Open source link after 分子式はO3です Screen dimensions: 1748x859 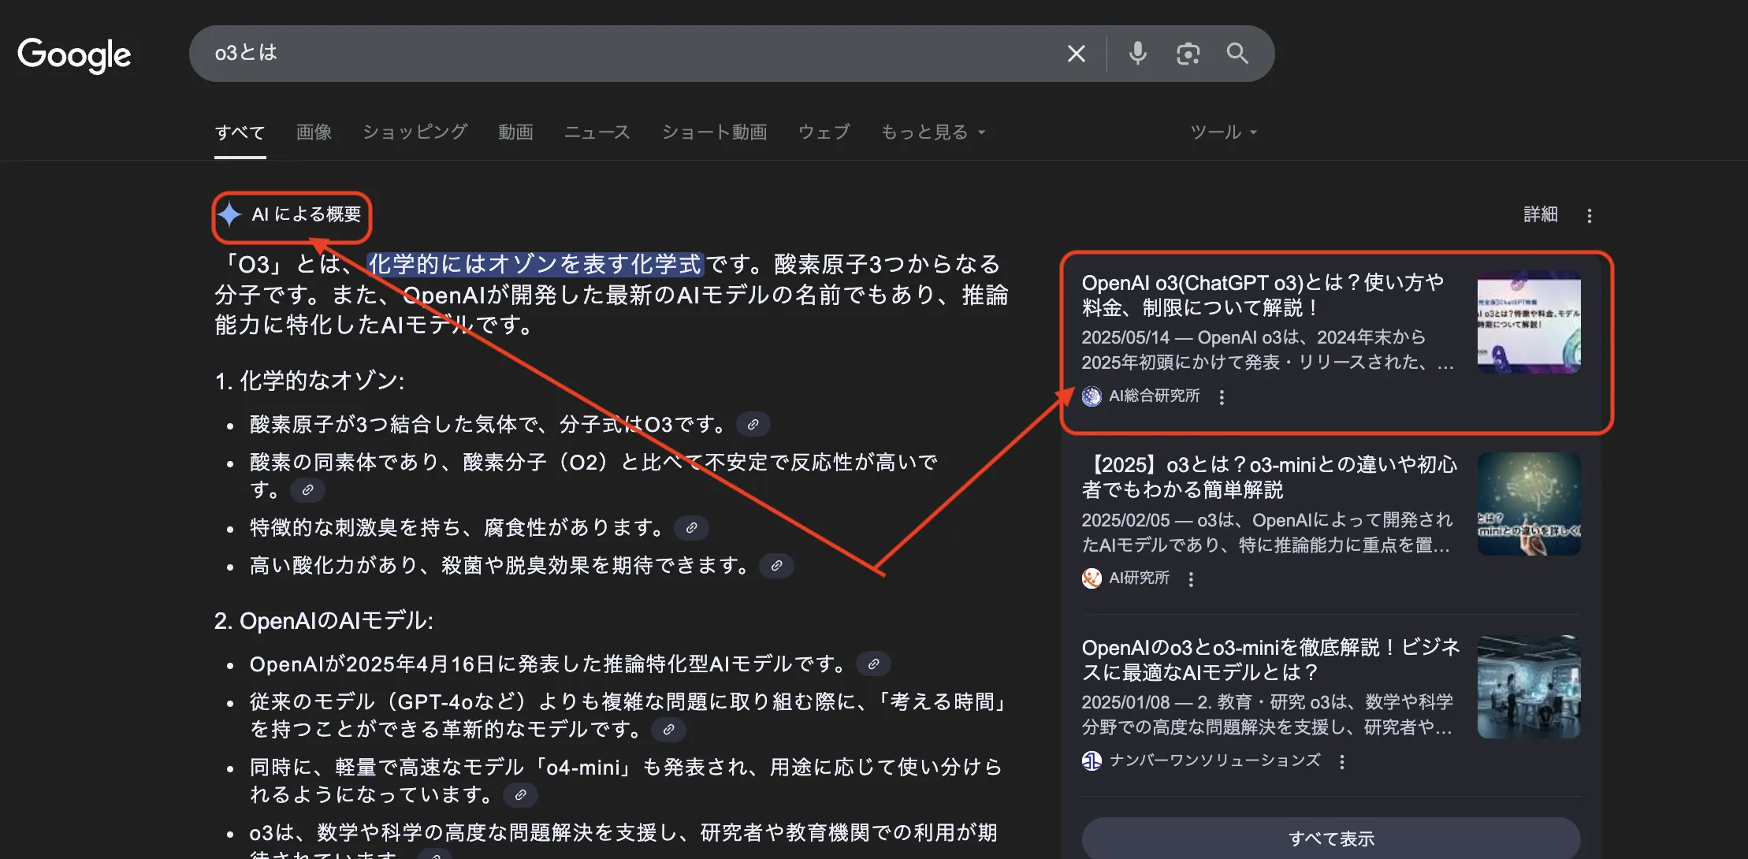click(x=753, y=425)
